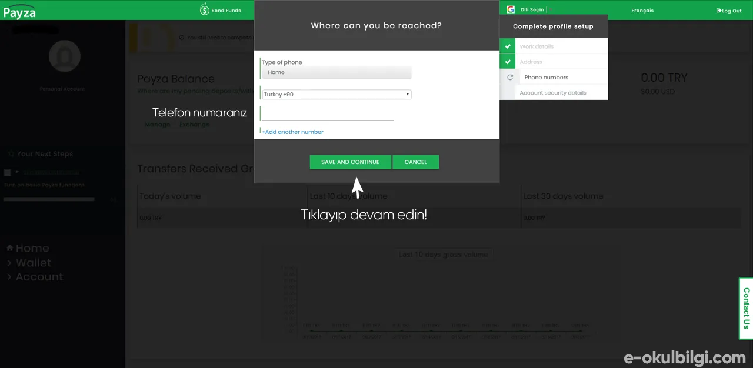Image resolution: width=753 pixels, height=368 pixels.
Task: Click the Today's volume column header
Action: 170,196
